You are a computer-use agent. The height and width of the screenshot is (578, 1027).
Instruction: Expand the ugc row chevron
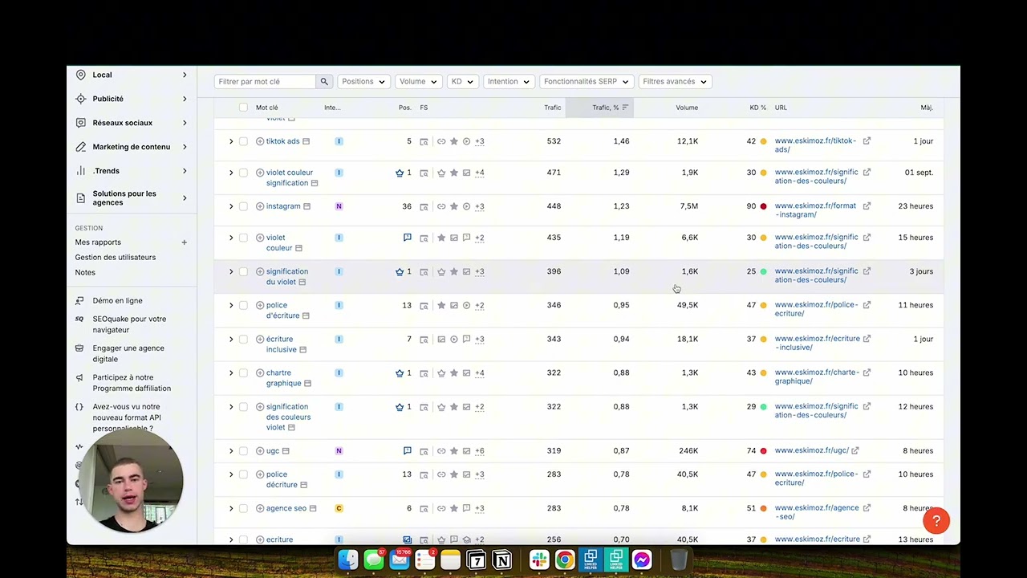point(231,450)
